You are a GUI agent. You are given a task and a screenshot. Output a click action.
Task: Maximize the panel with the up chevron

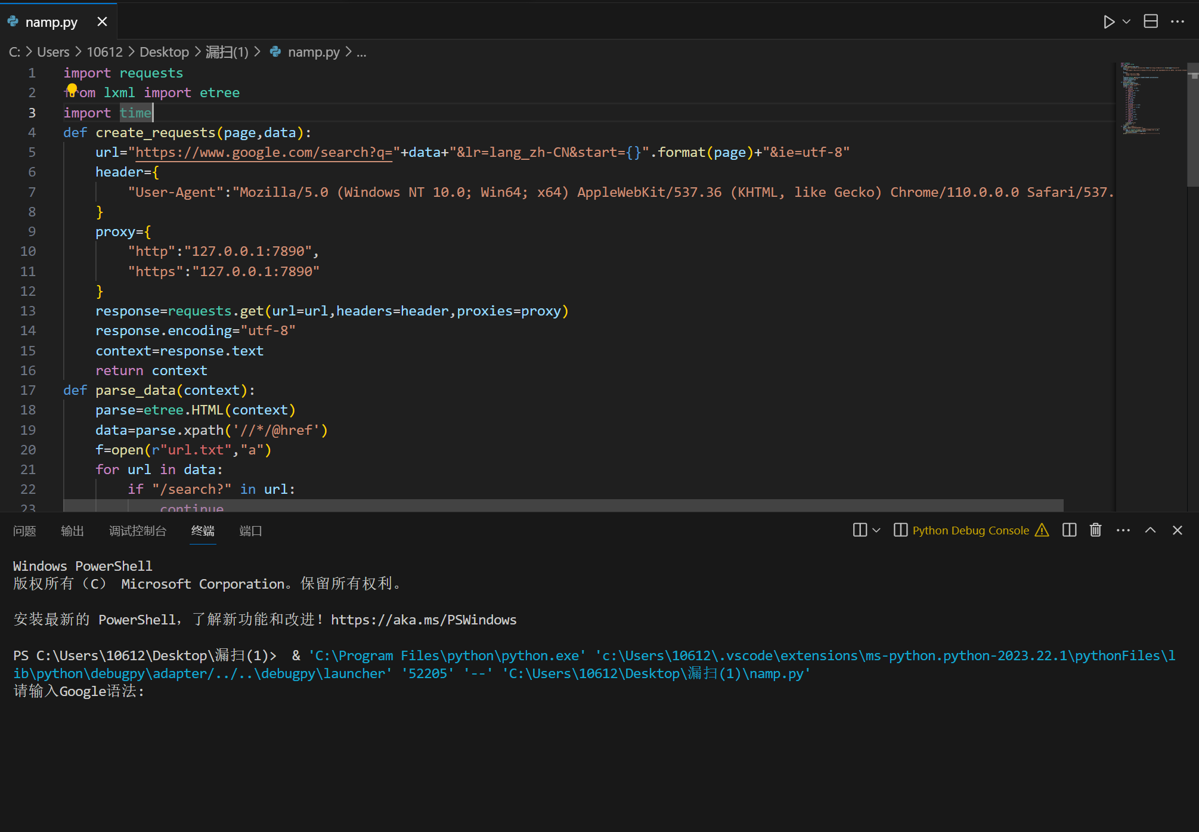click(x=1150, y=530)
